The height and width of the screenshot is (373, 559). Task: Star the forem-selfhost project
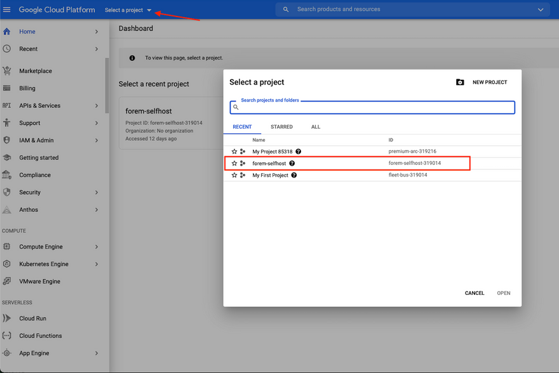point(234,164)
